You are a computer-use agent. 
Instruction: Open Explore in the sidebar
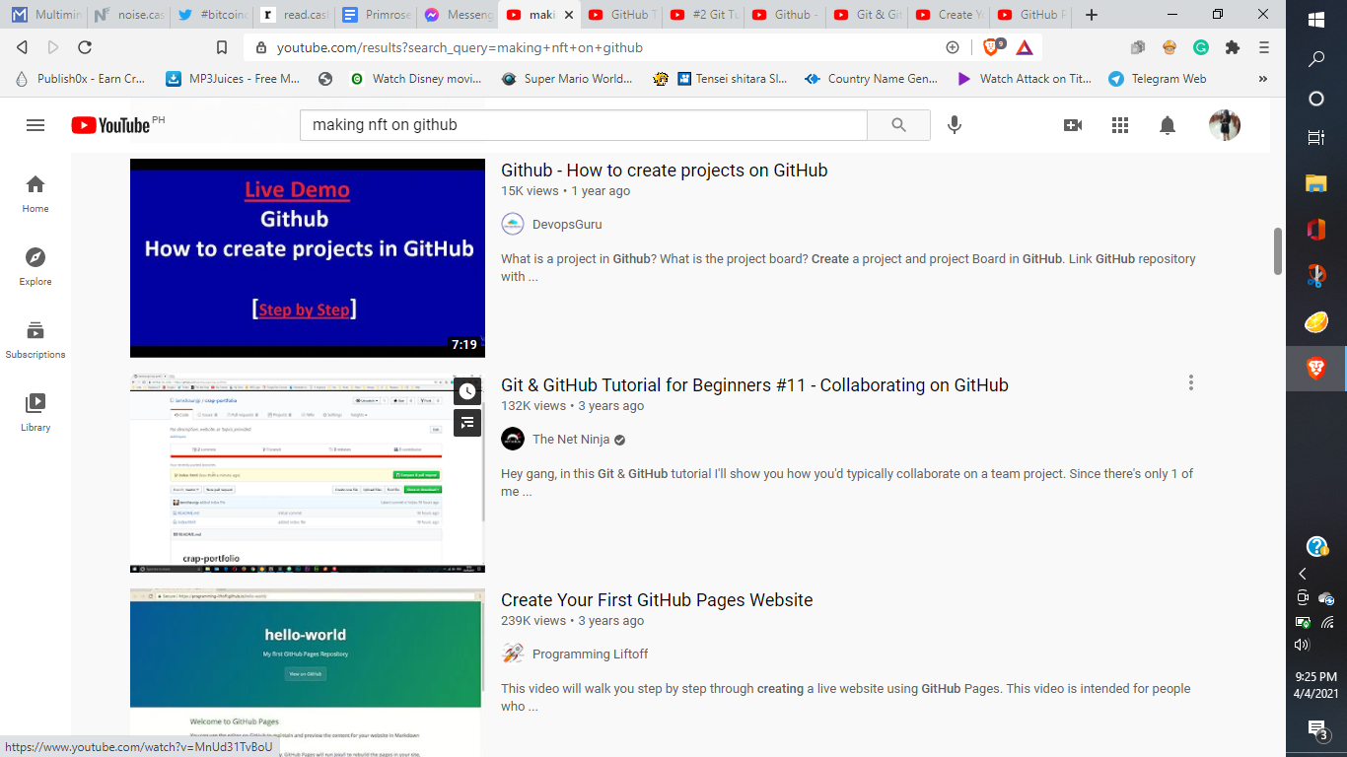pyautogui.click(x=35, y=266)
